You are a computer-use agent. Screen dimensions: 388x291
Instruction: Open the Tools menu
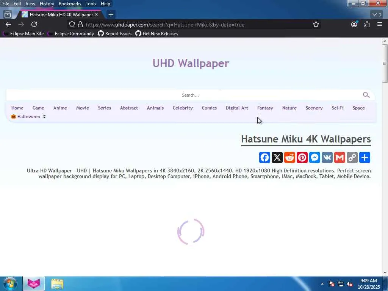coord(91,4)
